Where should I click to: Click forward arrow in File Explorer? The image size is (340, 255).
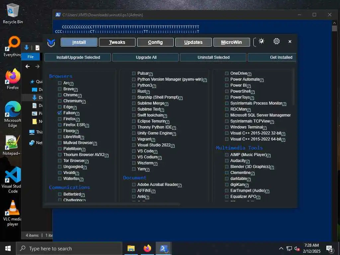[x=37, y=66]
